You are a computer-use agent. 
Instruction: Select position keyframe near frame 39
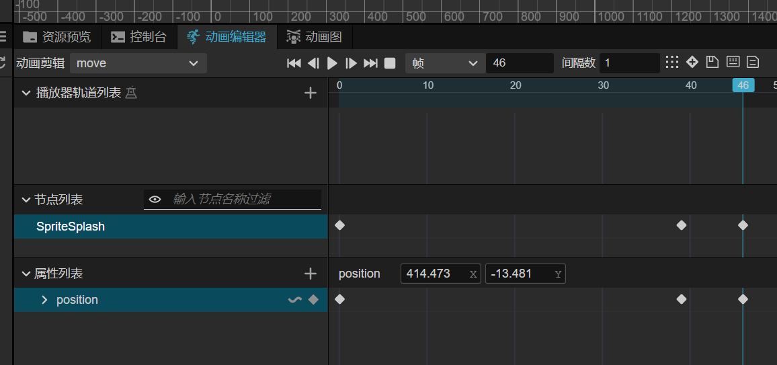pyautogui.click(x=682, y=299)
